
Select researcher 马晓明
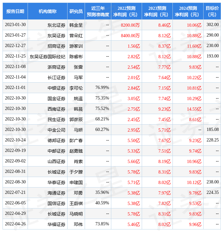[x=76, y=214]
